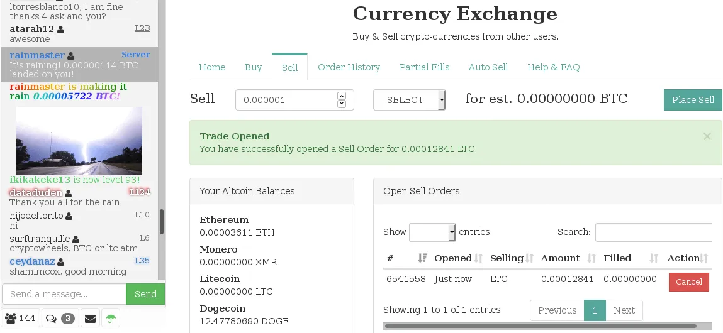Switch to the Buy tab
Viewport: 723px width, 333px height.
[253, 67]
